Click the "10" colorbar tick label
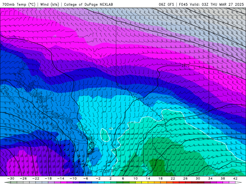The height and width of the screenshot is (184, 246). [136, 178]
